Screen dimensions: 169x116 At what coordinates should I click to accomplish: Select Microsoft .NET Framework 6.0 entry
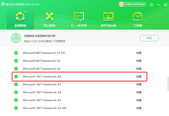[x=42, y=100]
